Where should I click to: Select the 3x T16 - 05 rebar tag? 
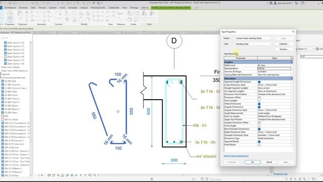(205, 142)
